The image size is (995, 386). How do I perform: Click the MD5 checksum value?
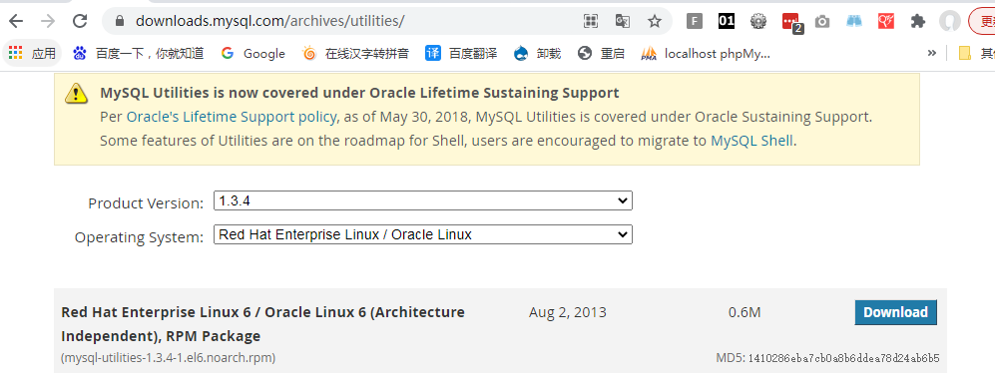[843, 358]
